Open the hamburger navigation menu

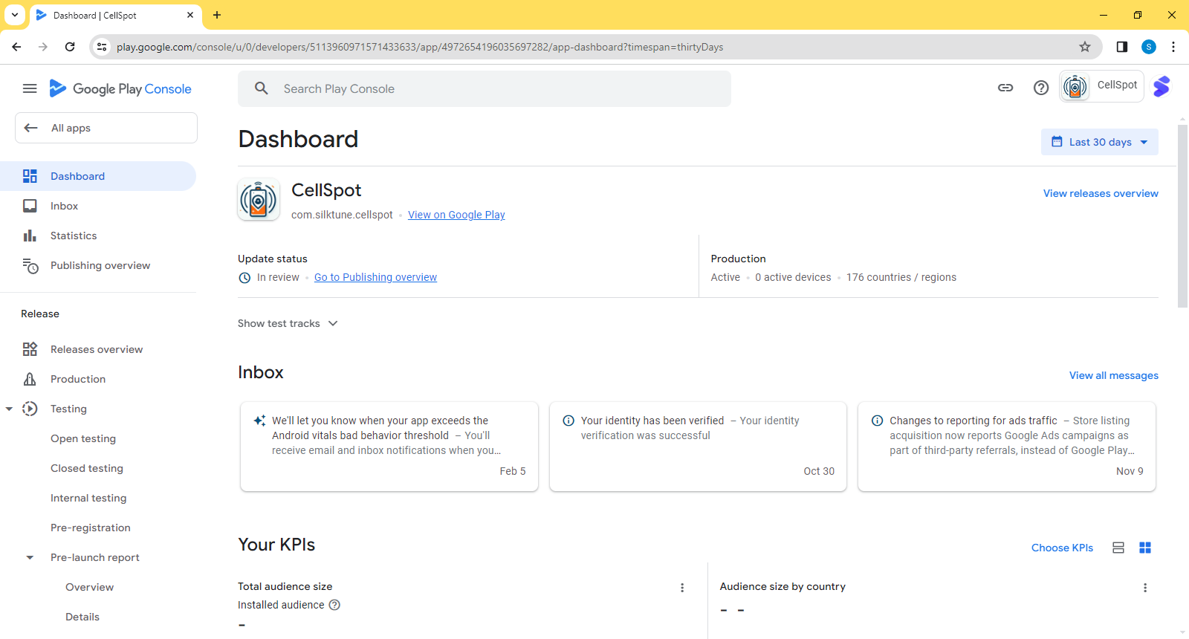tap(30, 88)
